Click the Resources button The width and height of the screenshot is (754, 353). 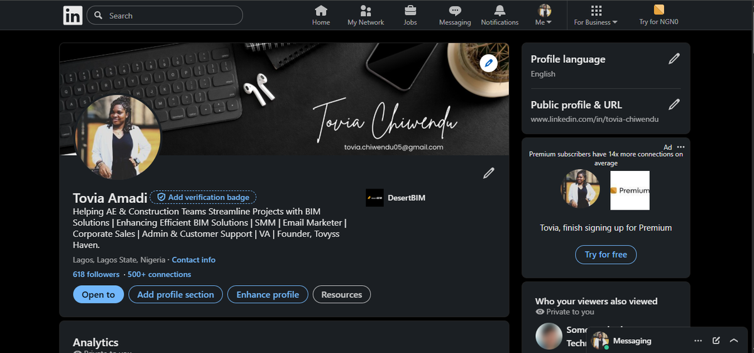pyautogui.click(x=342, y=295)
